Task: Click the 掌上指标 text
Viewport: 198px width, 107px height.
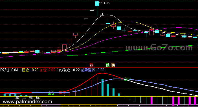Action: (x=28, y=97)
